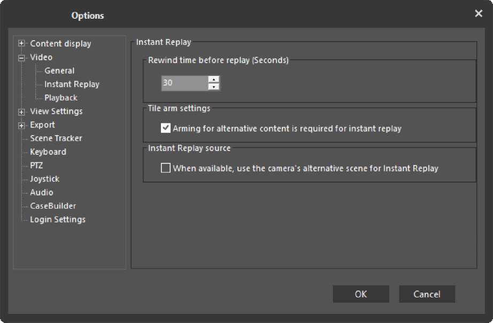Select General under Video

point(59,70)
